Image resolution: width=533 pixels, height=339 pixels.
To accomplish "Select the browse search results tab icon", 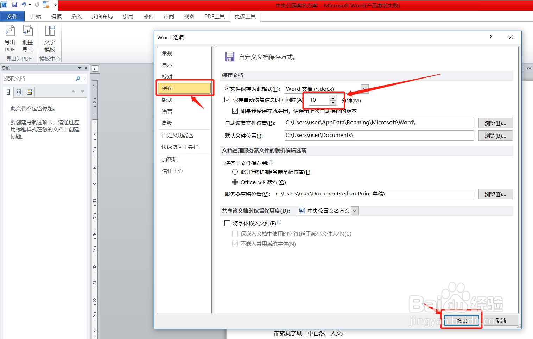I will pyautogui.click(x=30, y=92).
